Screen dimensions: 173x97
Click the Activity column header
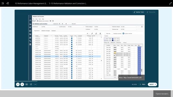(x=37, y=36)
